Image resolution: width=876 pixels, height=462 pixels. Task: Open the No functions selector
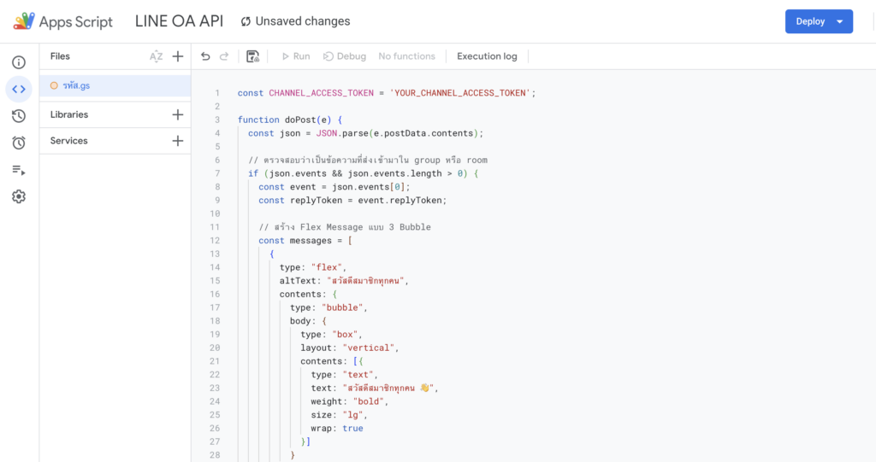click(x=406, y=56)
